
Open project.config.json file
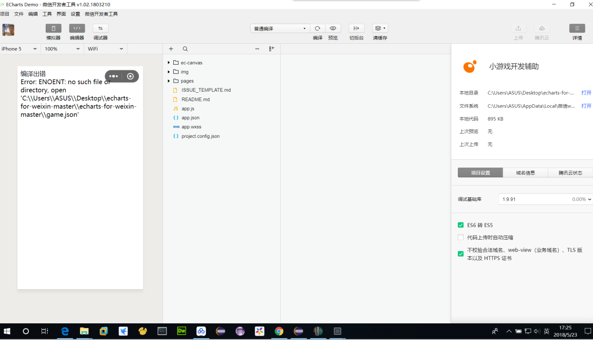(200, 136)
